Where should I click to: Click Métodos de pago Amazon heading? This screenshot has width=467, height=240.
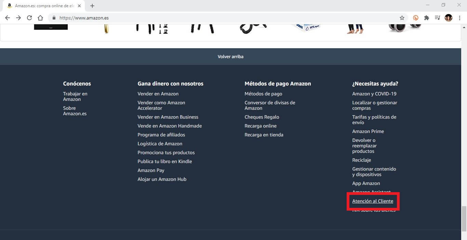click(278, 83)
